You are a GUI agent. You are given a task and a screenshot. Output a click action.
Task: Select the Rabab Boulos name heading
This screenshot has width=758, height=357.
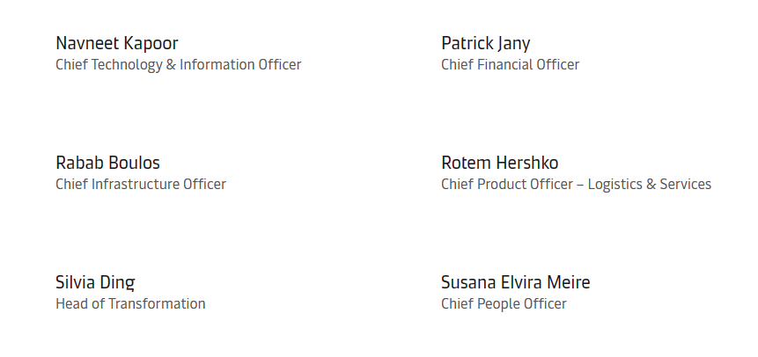107,163
